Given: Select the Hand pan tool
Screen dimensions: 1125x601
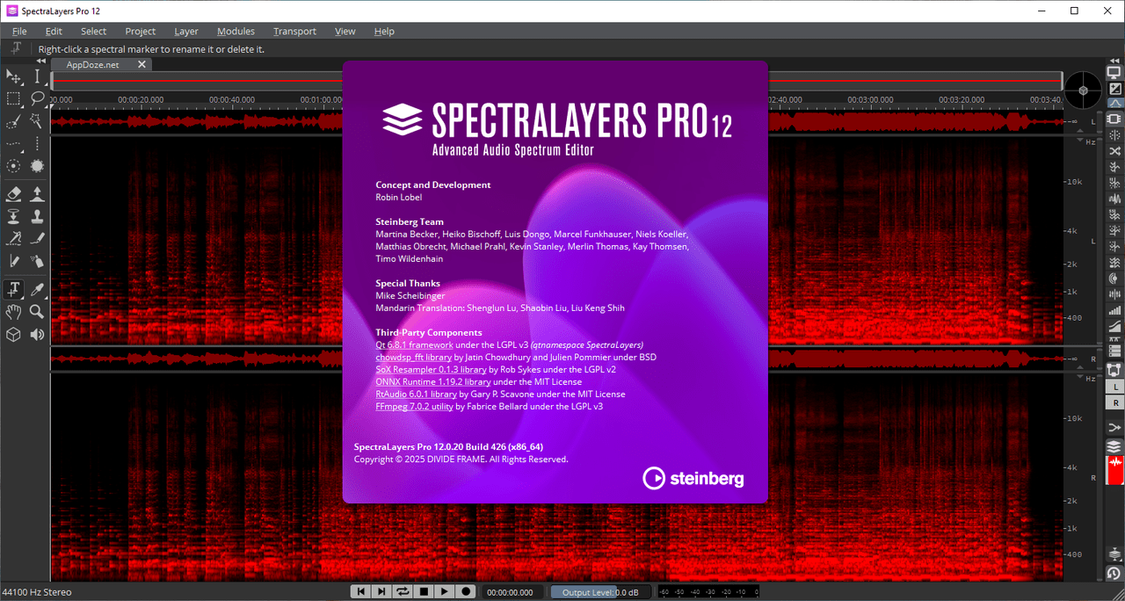Looking at the screenshot, I should click(14, 311).
